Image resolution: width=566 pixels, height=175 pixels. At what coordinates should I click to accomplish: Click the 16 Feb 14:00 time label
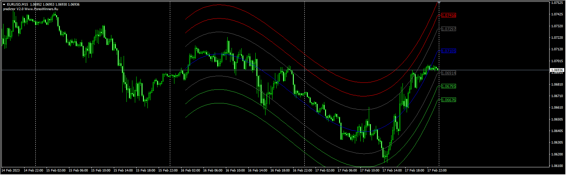tap(258, 171)
